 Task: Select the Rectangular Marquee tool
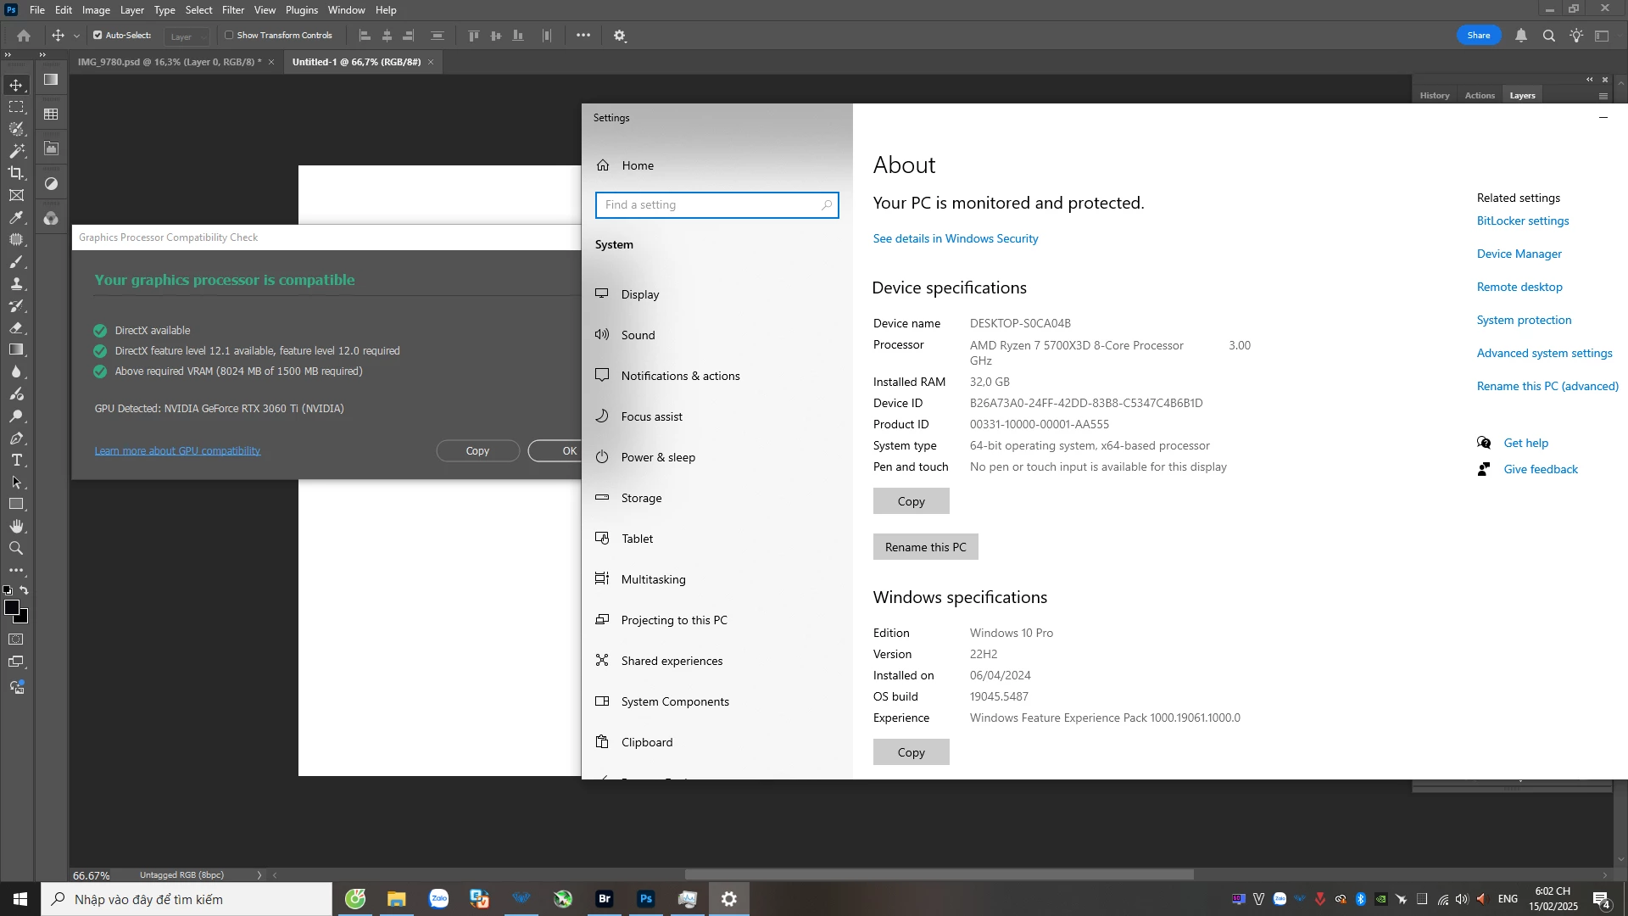tap(16, 107)
